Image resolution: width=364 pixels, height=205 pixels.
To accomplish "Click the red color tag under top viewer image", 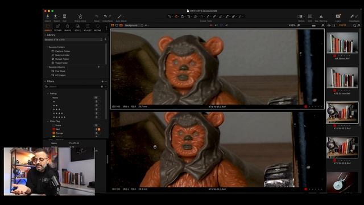I will tap(306, 106).
